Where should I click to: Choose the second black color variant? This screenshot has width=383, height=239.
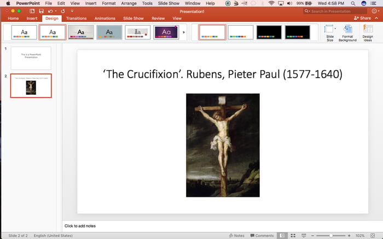[297, 32]
